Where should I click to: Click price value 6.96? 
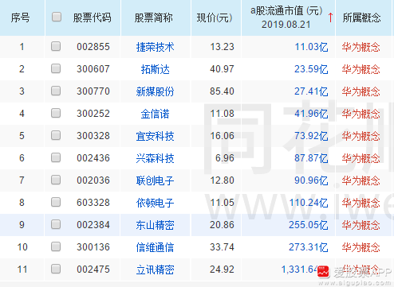coord(225,158)
